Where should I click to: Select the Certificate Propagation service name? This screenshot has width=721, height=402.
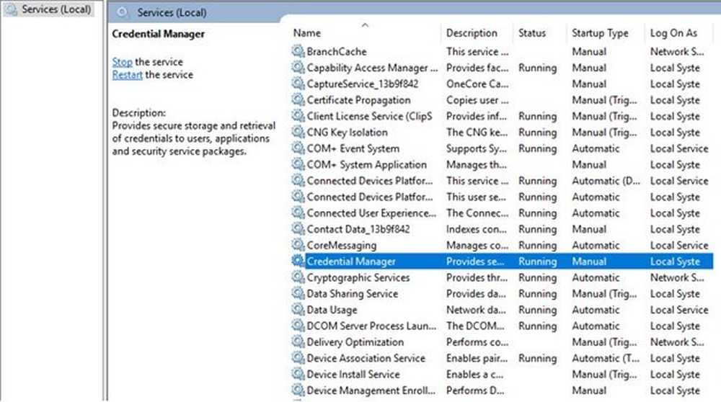pyautogui.click(x=358, y=99)
